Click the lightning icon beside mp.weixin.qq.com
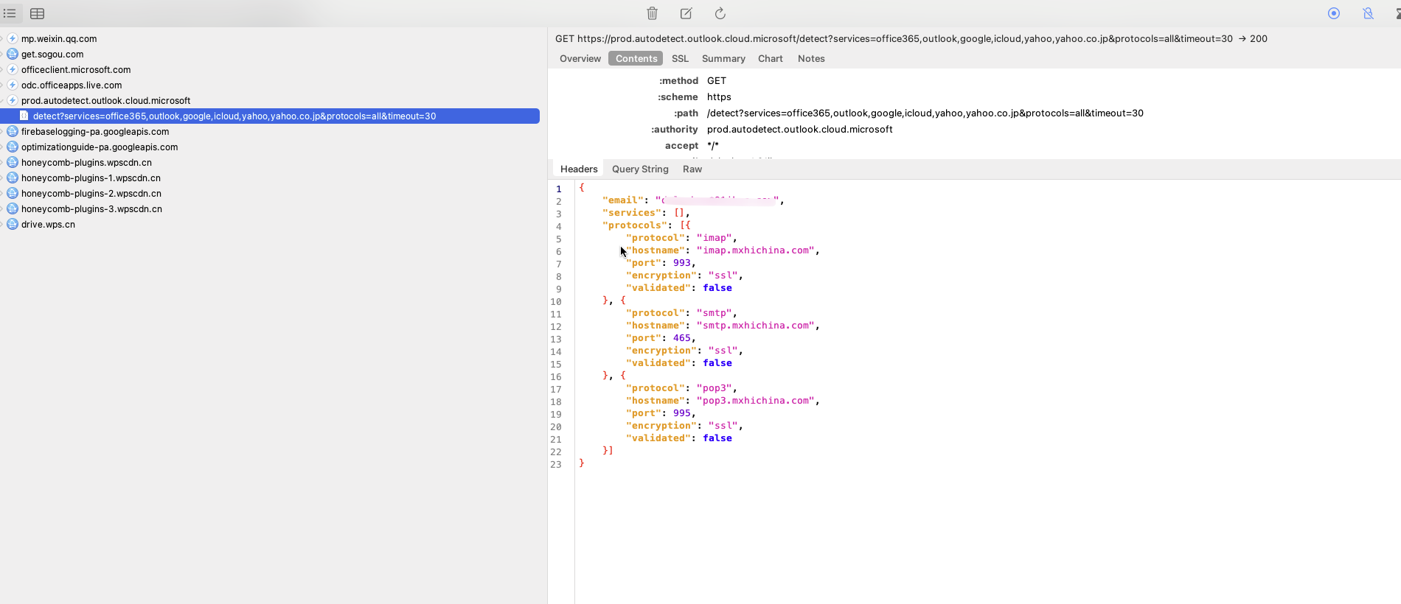 coord(13,39)
